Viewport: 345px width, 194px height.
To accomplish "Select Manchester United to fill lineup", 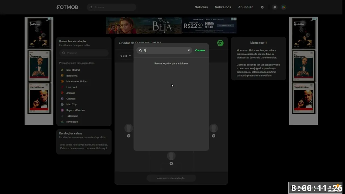I will point(77,81).
